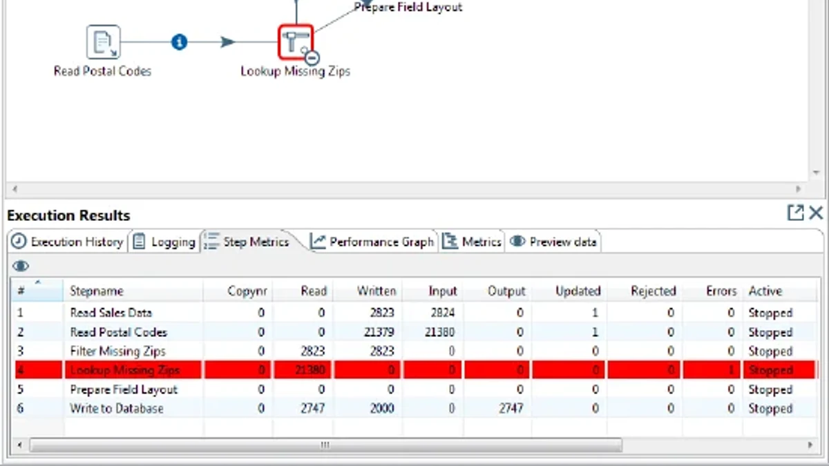
Task: Select the Filter Missing Zips row
Action: [414, 351]
